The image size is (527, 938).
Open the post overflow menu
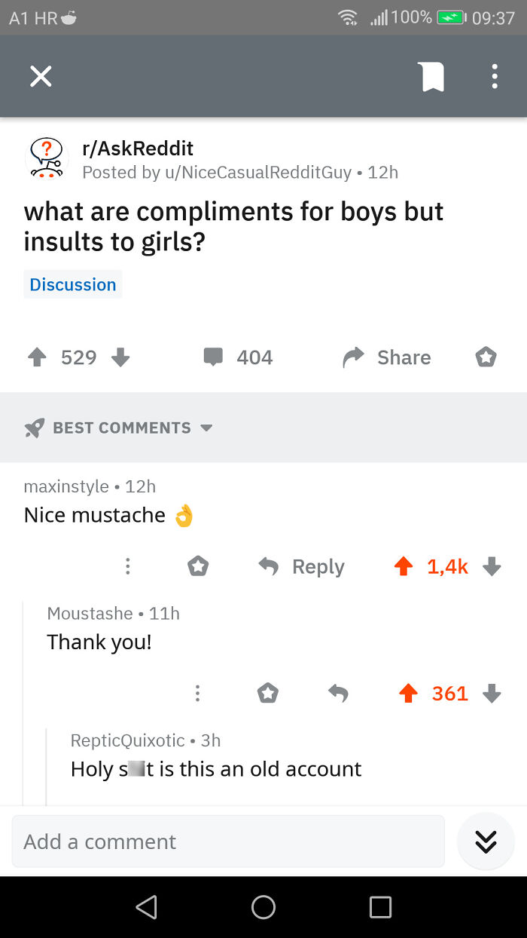tap(495, 76)
